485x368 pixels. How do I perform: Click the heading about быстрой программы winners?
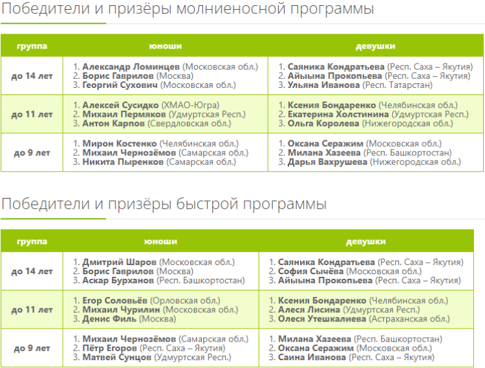164,204
